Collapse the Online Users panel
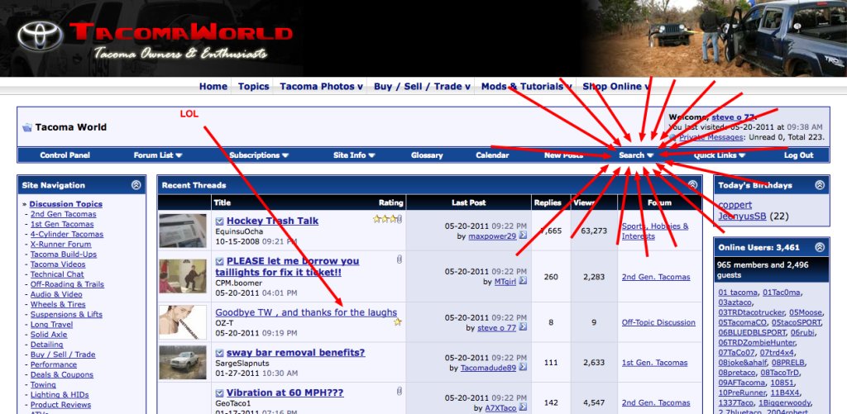847x414 pixels. click(820, 247)
